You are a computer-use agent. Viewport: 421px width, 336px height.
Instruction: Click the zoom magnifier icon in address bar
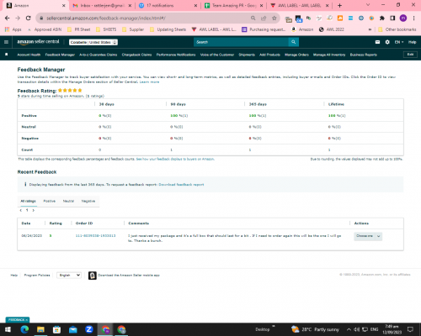253,18
